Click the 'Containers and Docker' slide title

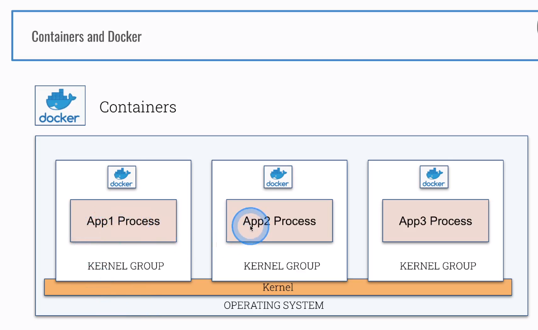coord(87,37)
